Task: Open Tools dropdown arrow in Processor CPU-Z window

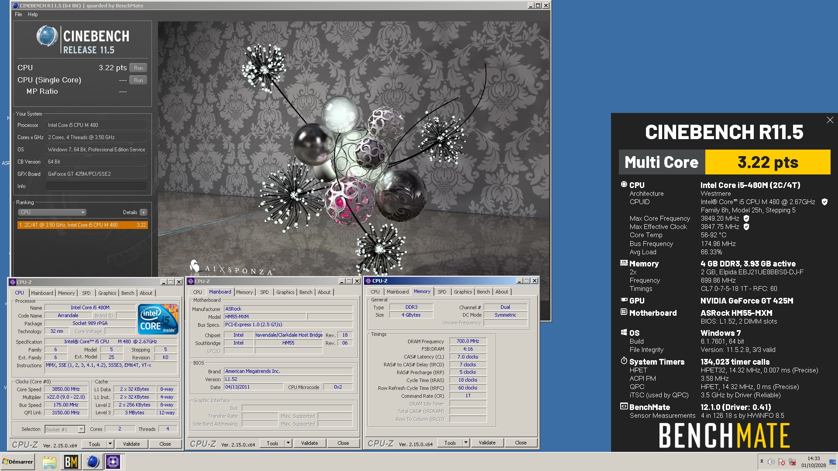Action: click(x=110, y=444)
